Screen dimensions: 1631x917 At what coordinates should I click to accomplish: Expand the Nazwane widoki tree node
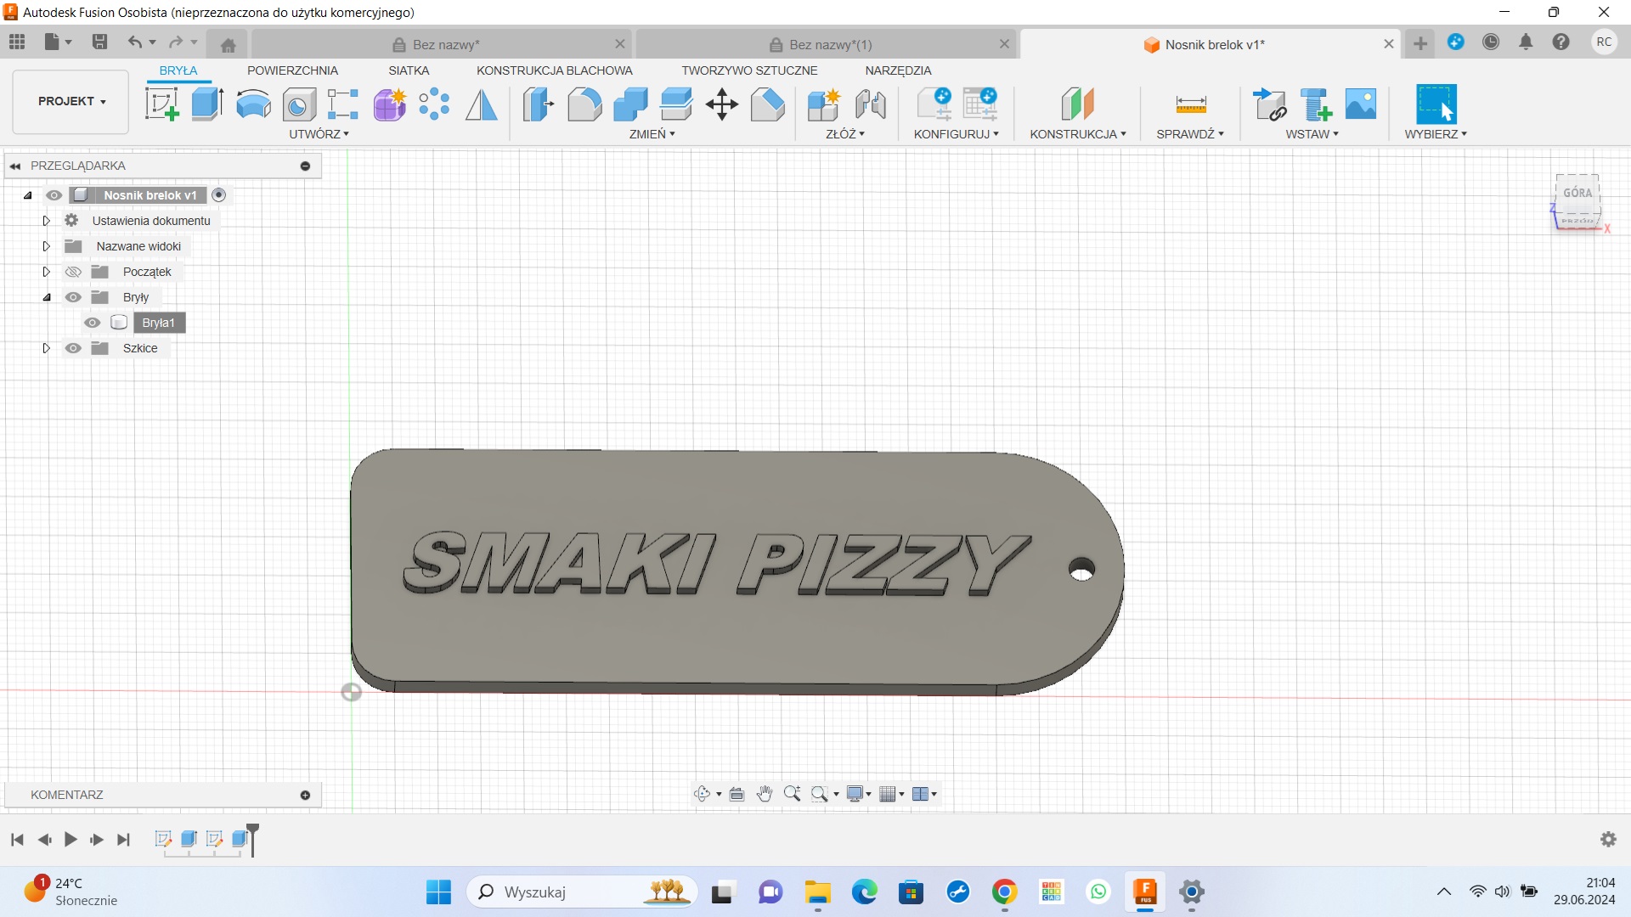coord(46,246)
